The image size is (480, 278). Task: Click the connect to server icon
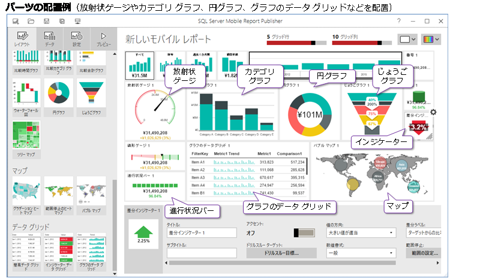click(x=78, y=21)
